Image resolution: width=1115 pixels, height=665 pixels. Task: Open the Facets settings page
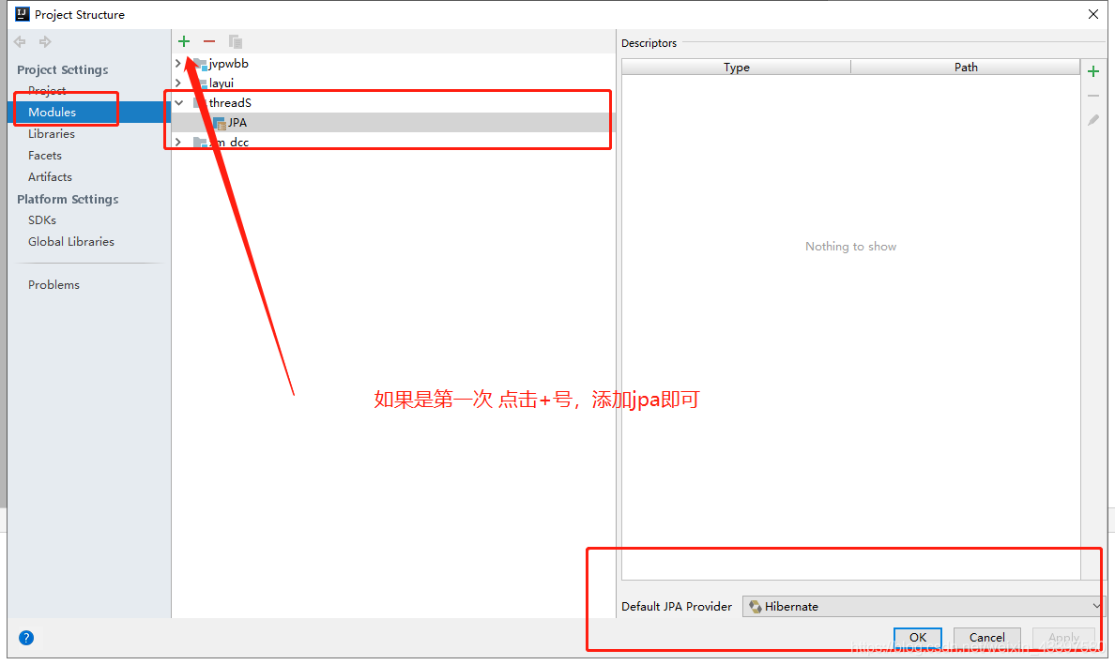click(x=45, y=155)
